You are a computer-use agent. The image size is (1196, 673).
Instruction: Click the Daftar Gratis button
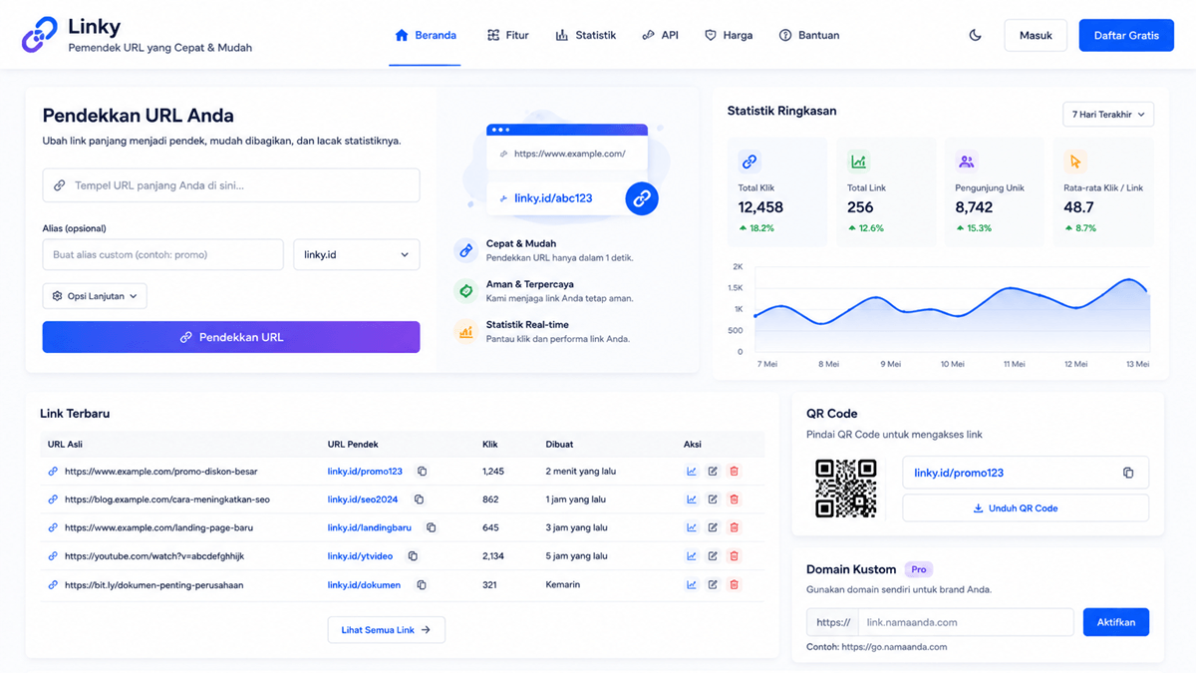1126,35
